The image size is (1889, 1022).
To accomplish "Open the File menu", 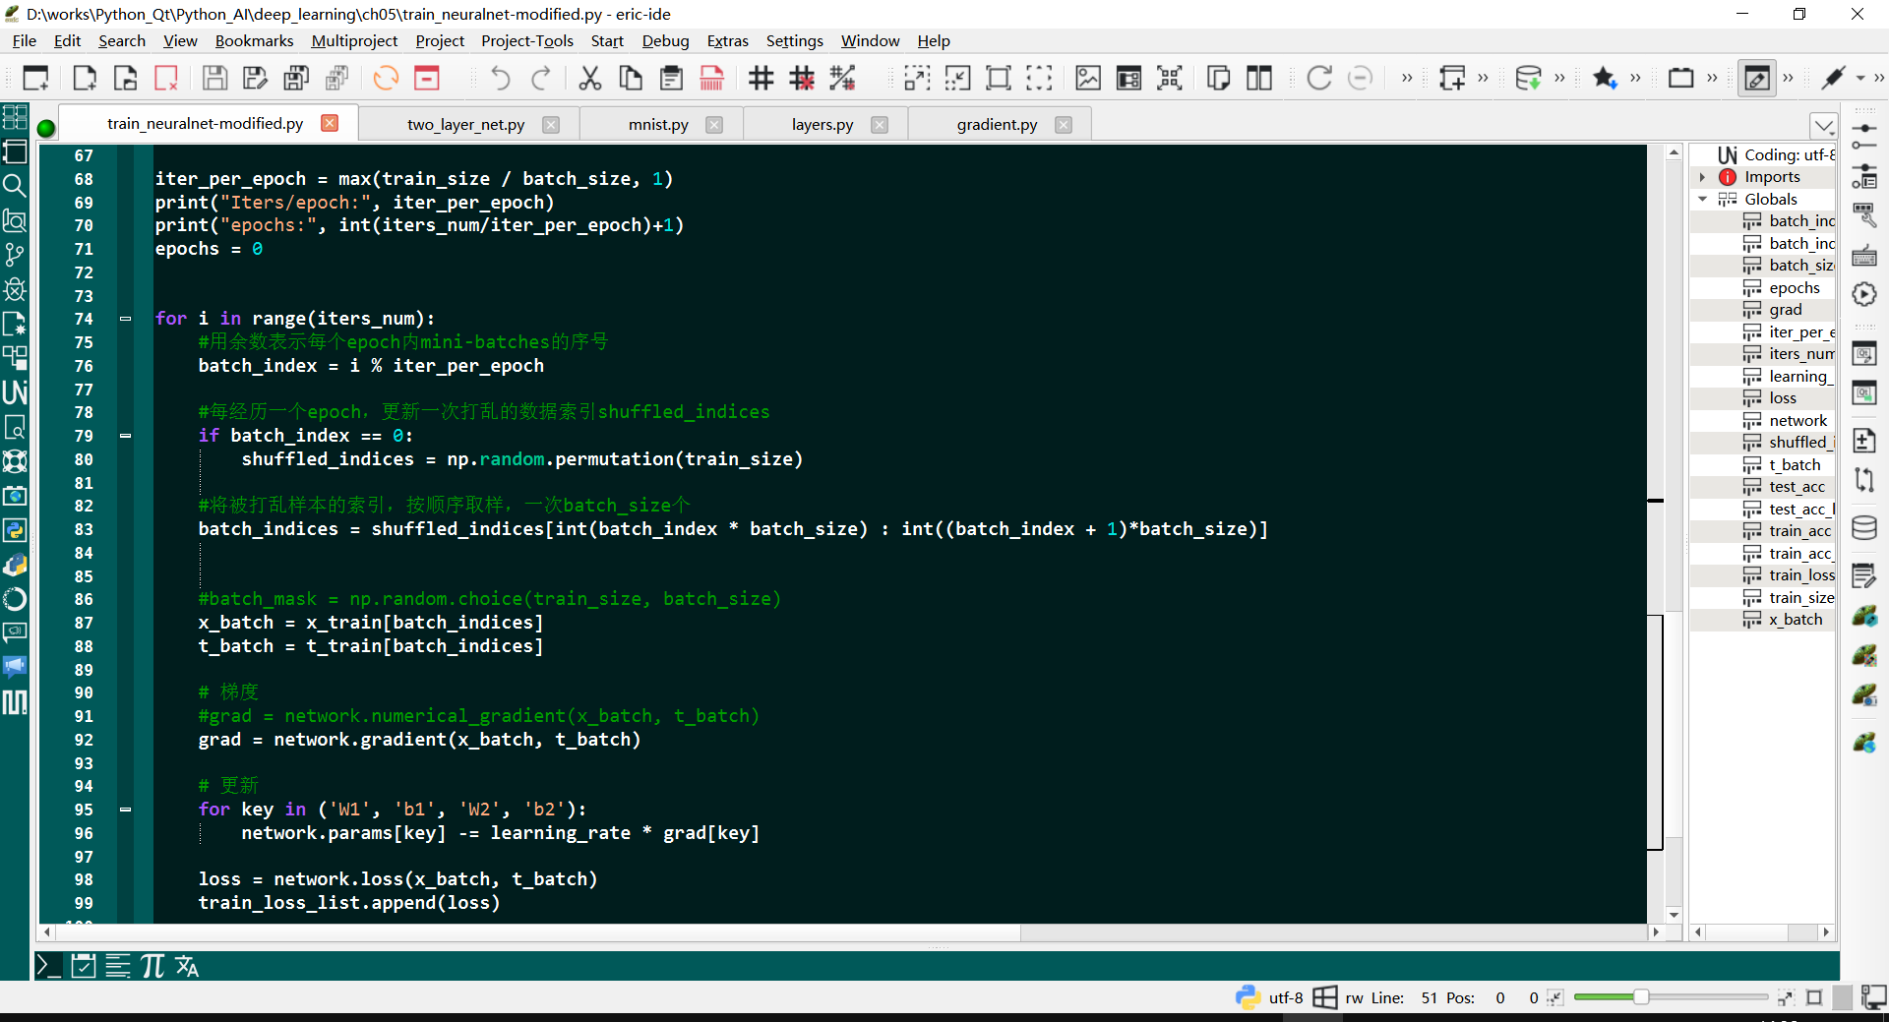I will tap(25, 40).
